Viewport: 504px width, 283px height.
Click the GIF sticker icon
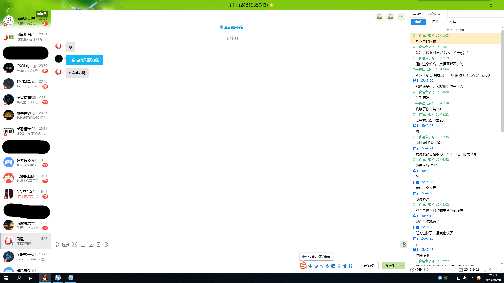tap(65, 244)
